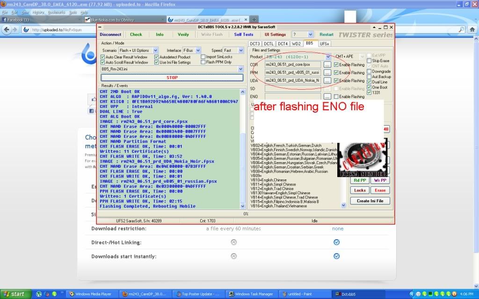
Task: Click the Locks button
Action: pos(360,191)
